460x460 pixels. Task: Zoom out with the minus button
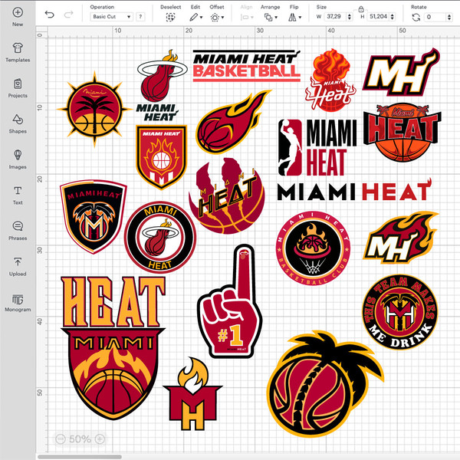[60, 439]
